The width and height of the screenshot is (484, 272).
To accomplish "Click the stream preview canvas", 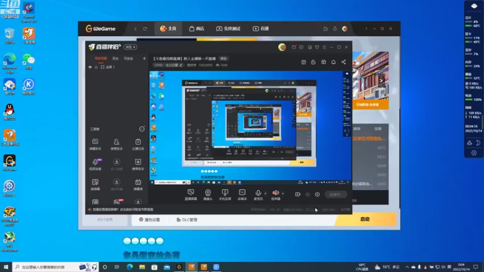I will coord(250,128).
